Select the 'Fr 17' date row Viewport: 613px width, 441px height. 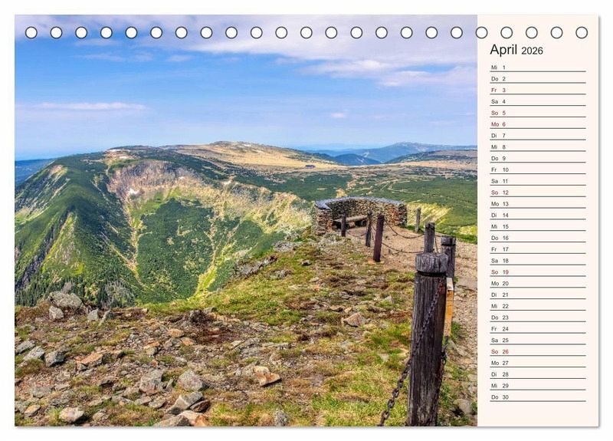coord(538,248)
